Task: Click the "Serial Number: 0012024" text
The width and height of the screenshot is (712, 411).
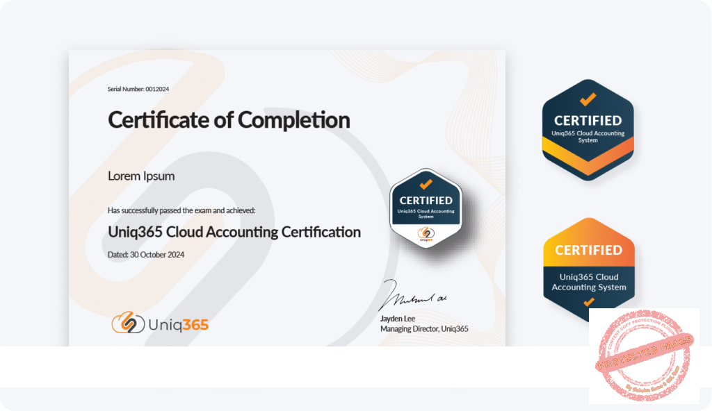Action: (x=138, y=89)
